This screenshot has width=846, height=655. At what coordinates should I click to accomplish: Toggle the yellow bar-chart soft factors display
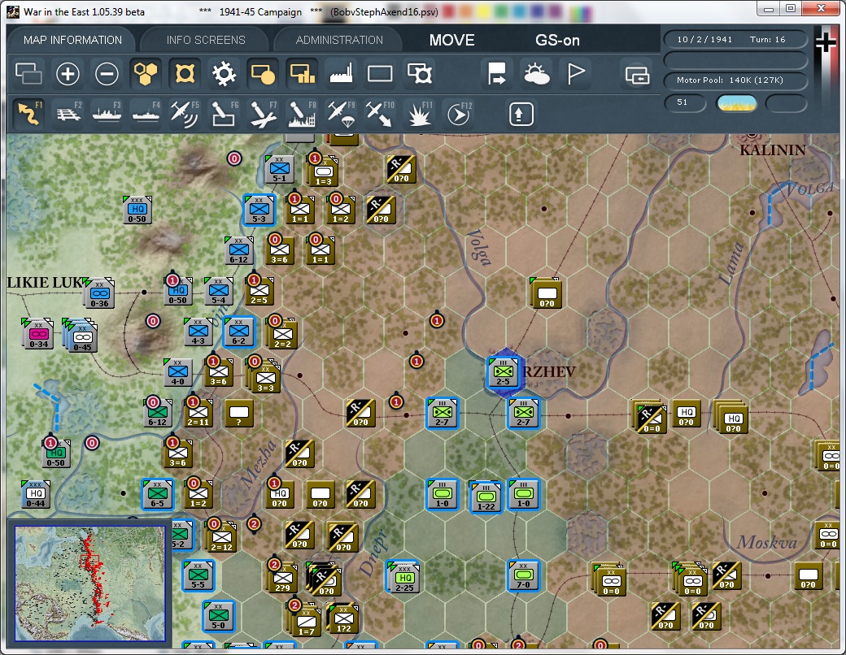point(302,73)
